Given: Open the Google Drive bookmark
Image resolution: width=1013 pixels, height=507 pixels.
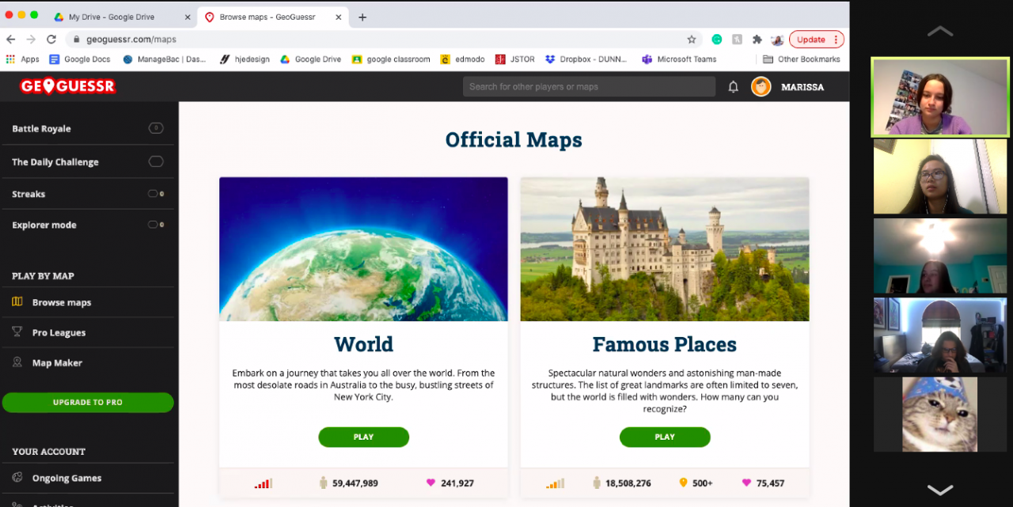Looking at the screenshot, I should pos(311,59).
